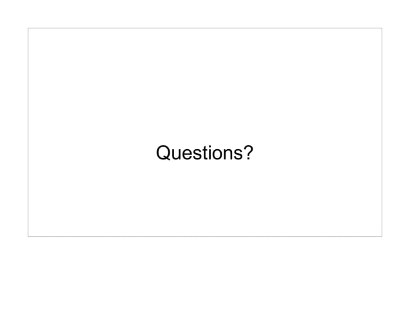The width and height of the screenshot is (410, 317).
Task: Click the slide's bottom border line
Action: tap(205, 236)
